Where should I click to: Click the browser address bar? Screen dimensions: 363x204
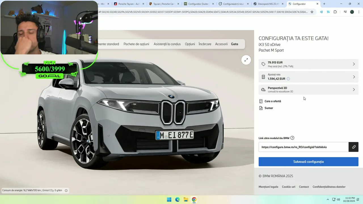coord(203,12)
